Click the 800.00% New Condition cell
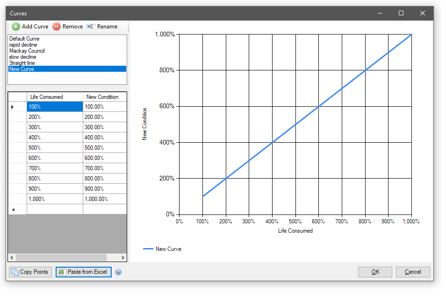The image size is (446, 297). (104, 179)
